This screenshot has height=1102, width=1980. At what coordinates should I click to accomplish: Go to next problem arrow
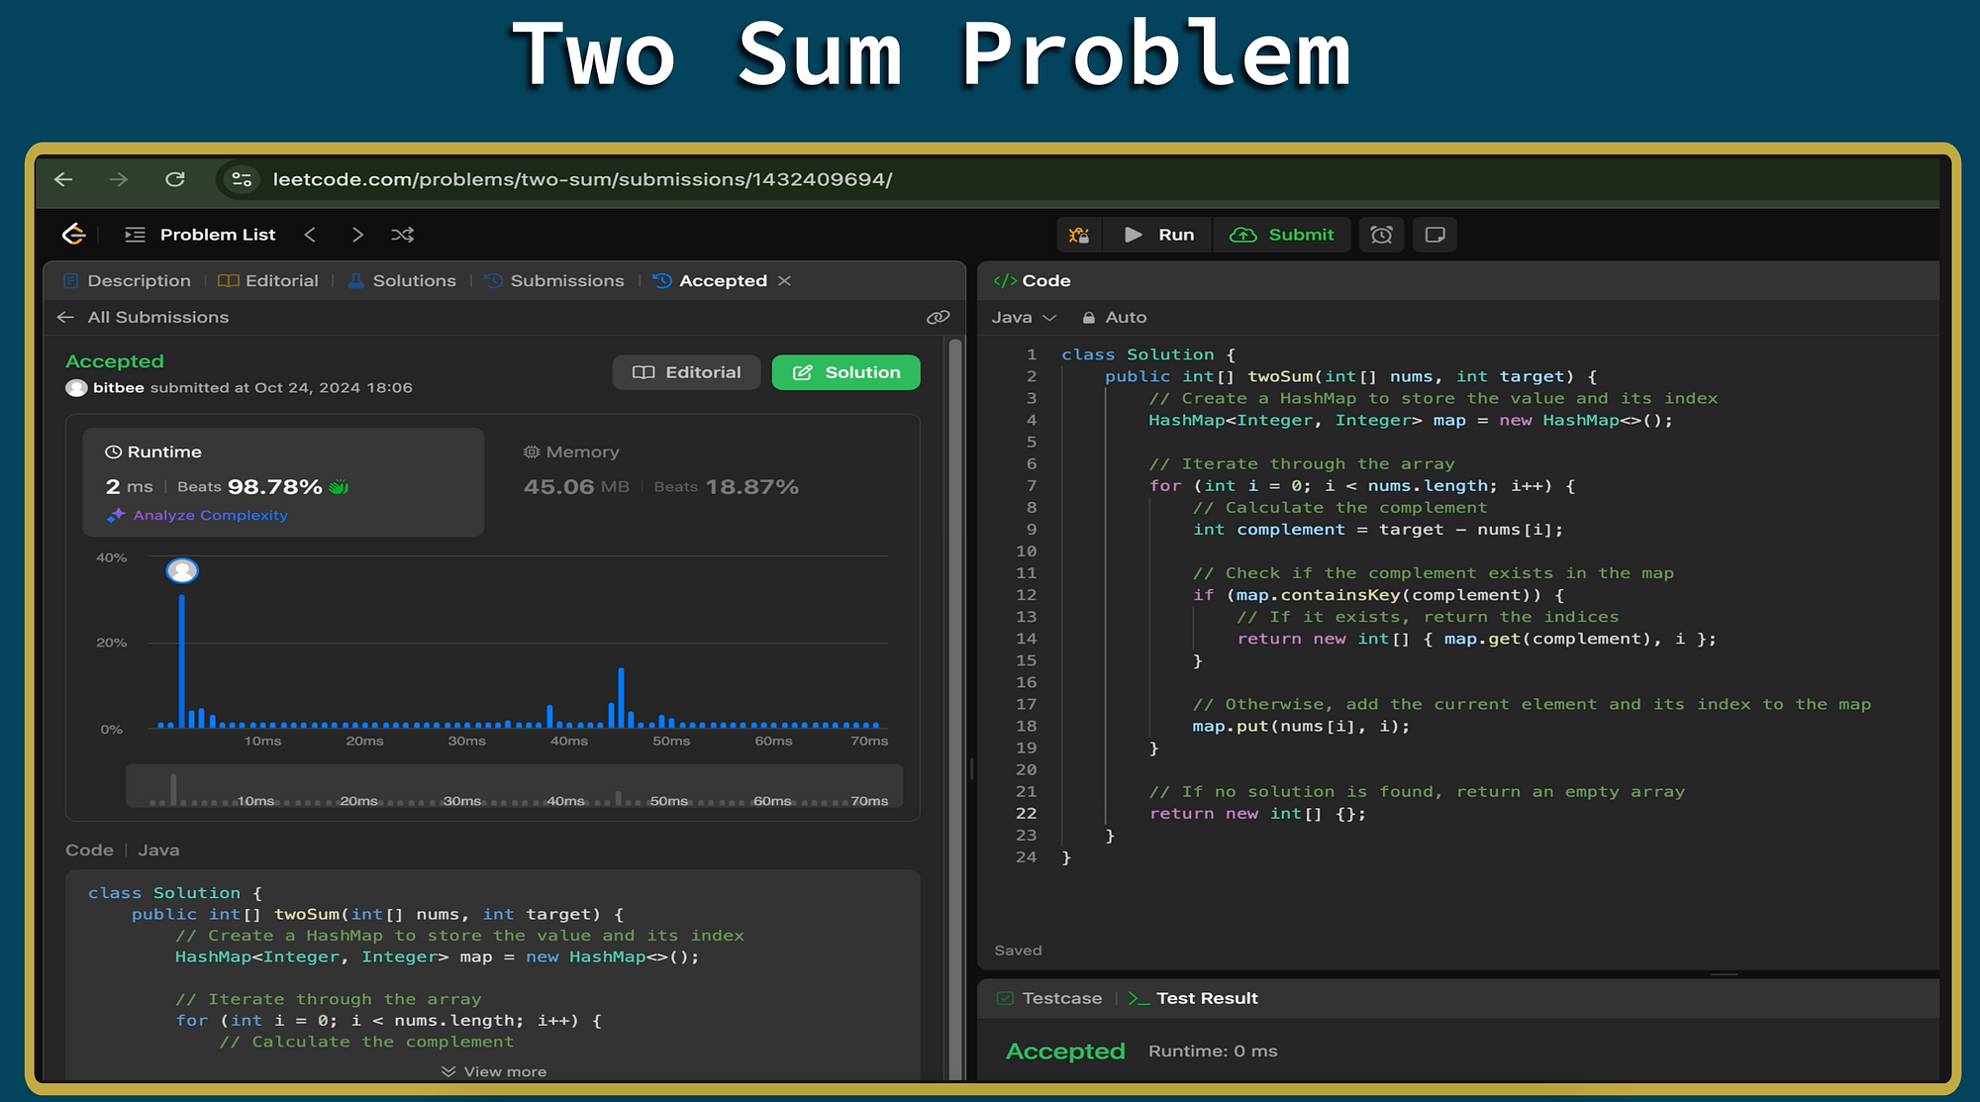(357, 235)
